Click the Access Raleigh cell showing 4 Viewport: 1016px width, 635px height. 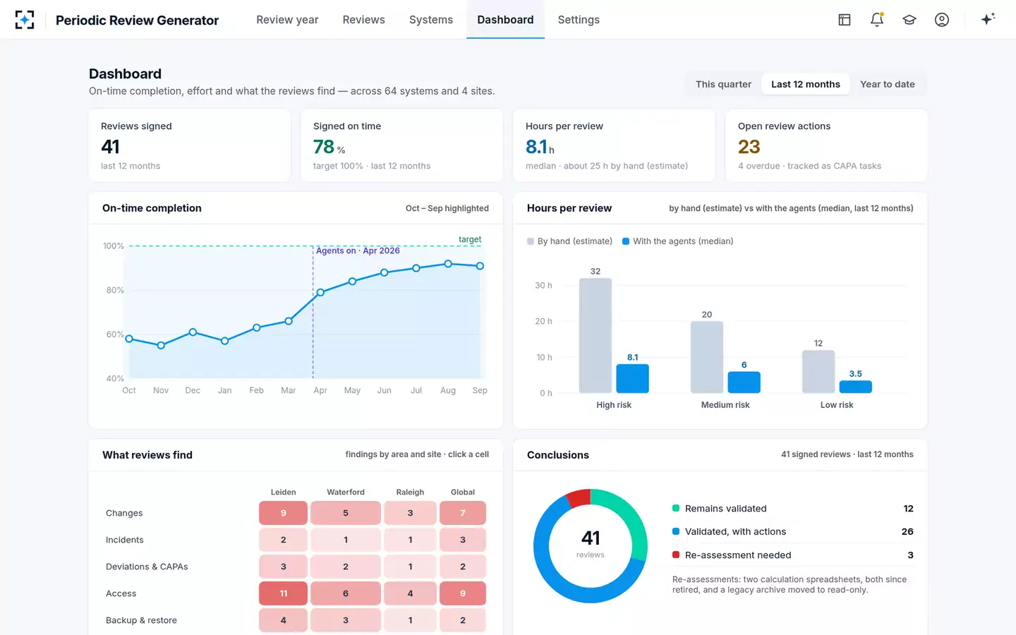pos(410,593)
